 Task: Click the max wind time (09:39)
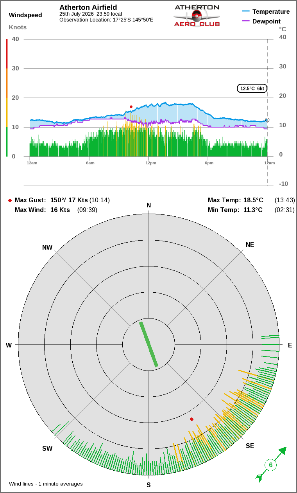click(x=87, y=210)
